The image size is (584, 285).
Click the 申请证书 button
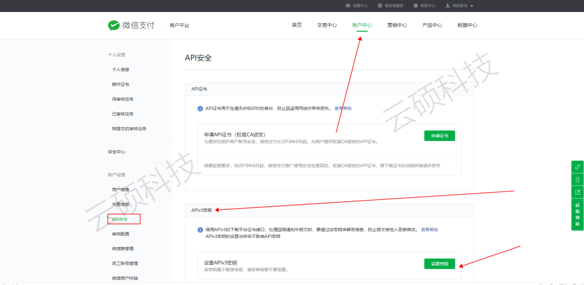click(x=439, y=136)
